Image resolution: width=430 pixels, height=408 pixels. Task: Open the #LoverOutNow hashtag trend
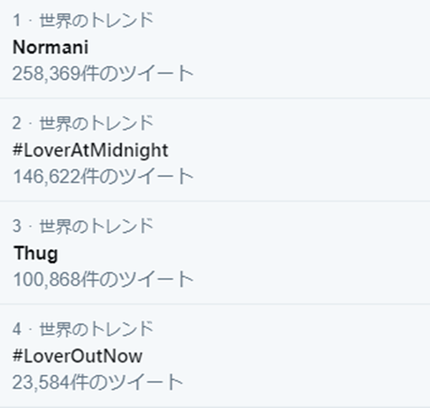click(x=77, y=356)
